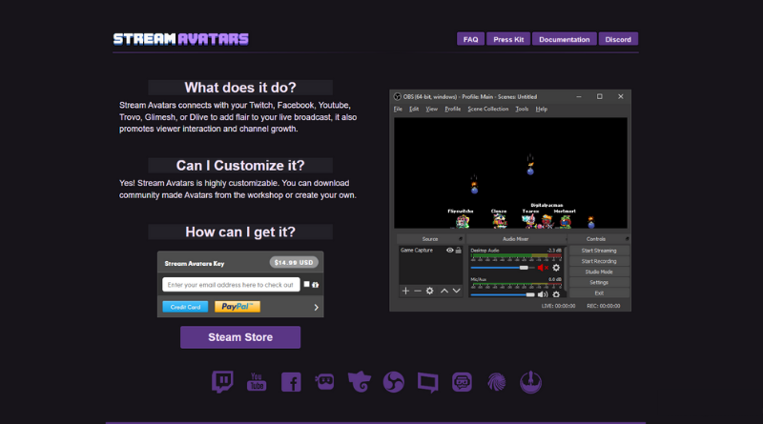Open the OBS Profile menu
This screenshot has height=424, width=763.
tap(452, 109)
